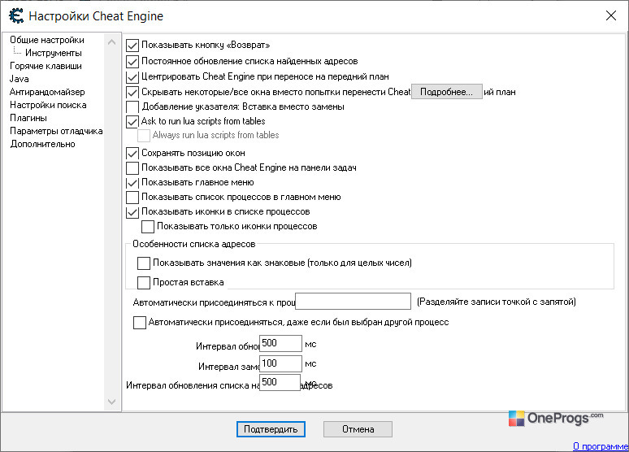Check the Простая вставка option
Screen dimensions: 629x452
coord(144,283)
